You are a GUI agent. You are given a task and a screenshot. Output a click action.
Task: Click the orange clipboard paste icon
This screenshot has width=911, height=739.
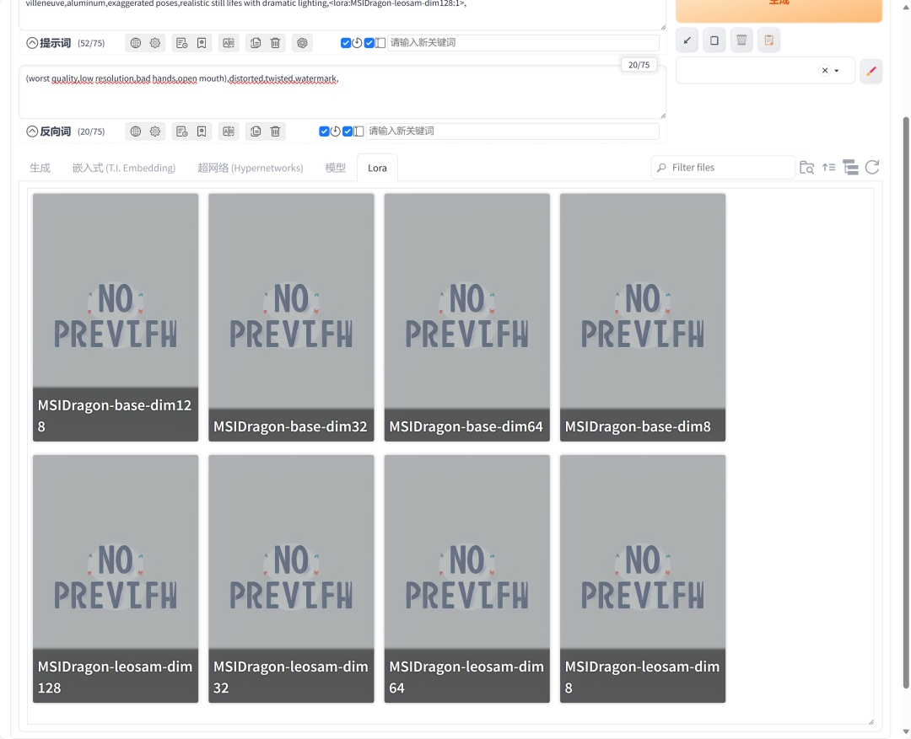click(768, 40)
